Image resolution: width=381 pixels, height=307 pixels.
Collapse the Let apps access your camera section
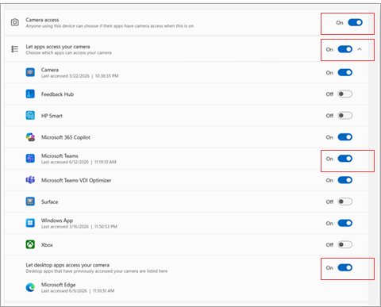click(x=360, y=49)
